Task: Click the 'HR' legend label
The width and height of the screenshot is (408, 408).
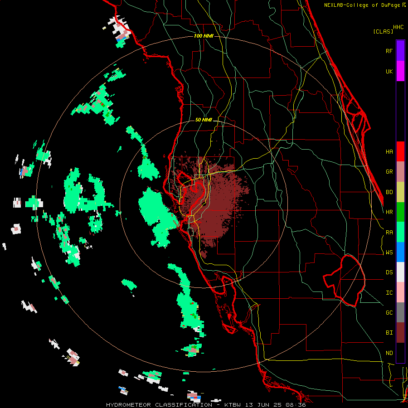Action: tap(389, 212)
